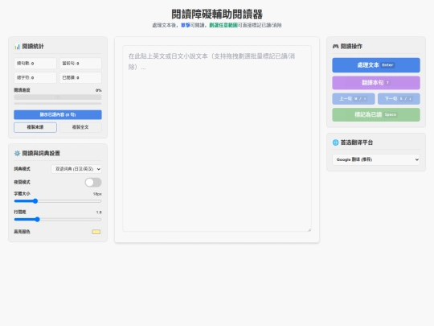434x326 pixels.
Task: Click the 當前句: 0 stat box
Action: (80, 64)
